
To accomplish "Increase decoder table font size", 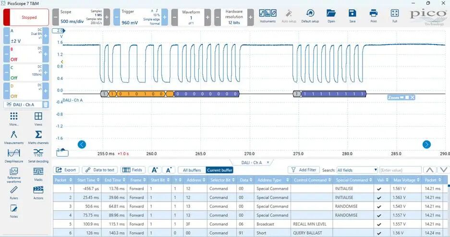I will tap(154, 170).
